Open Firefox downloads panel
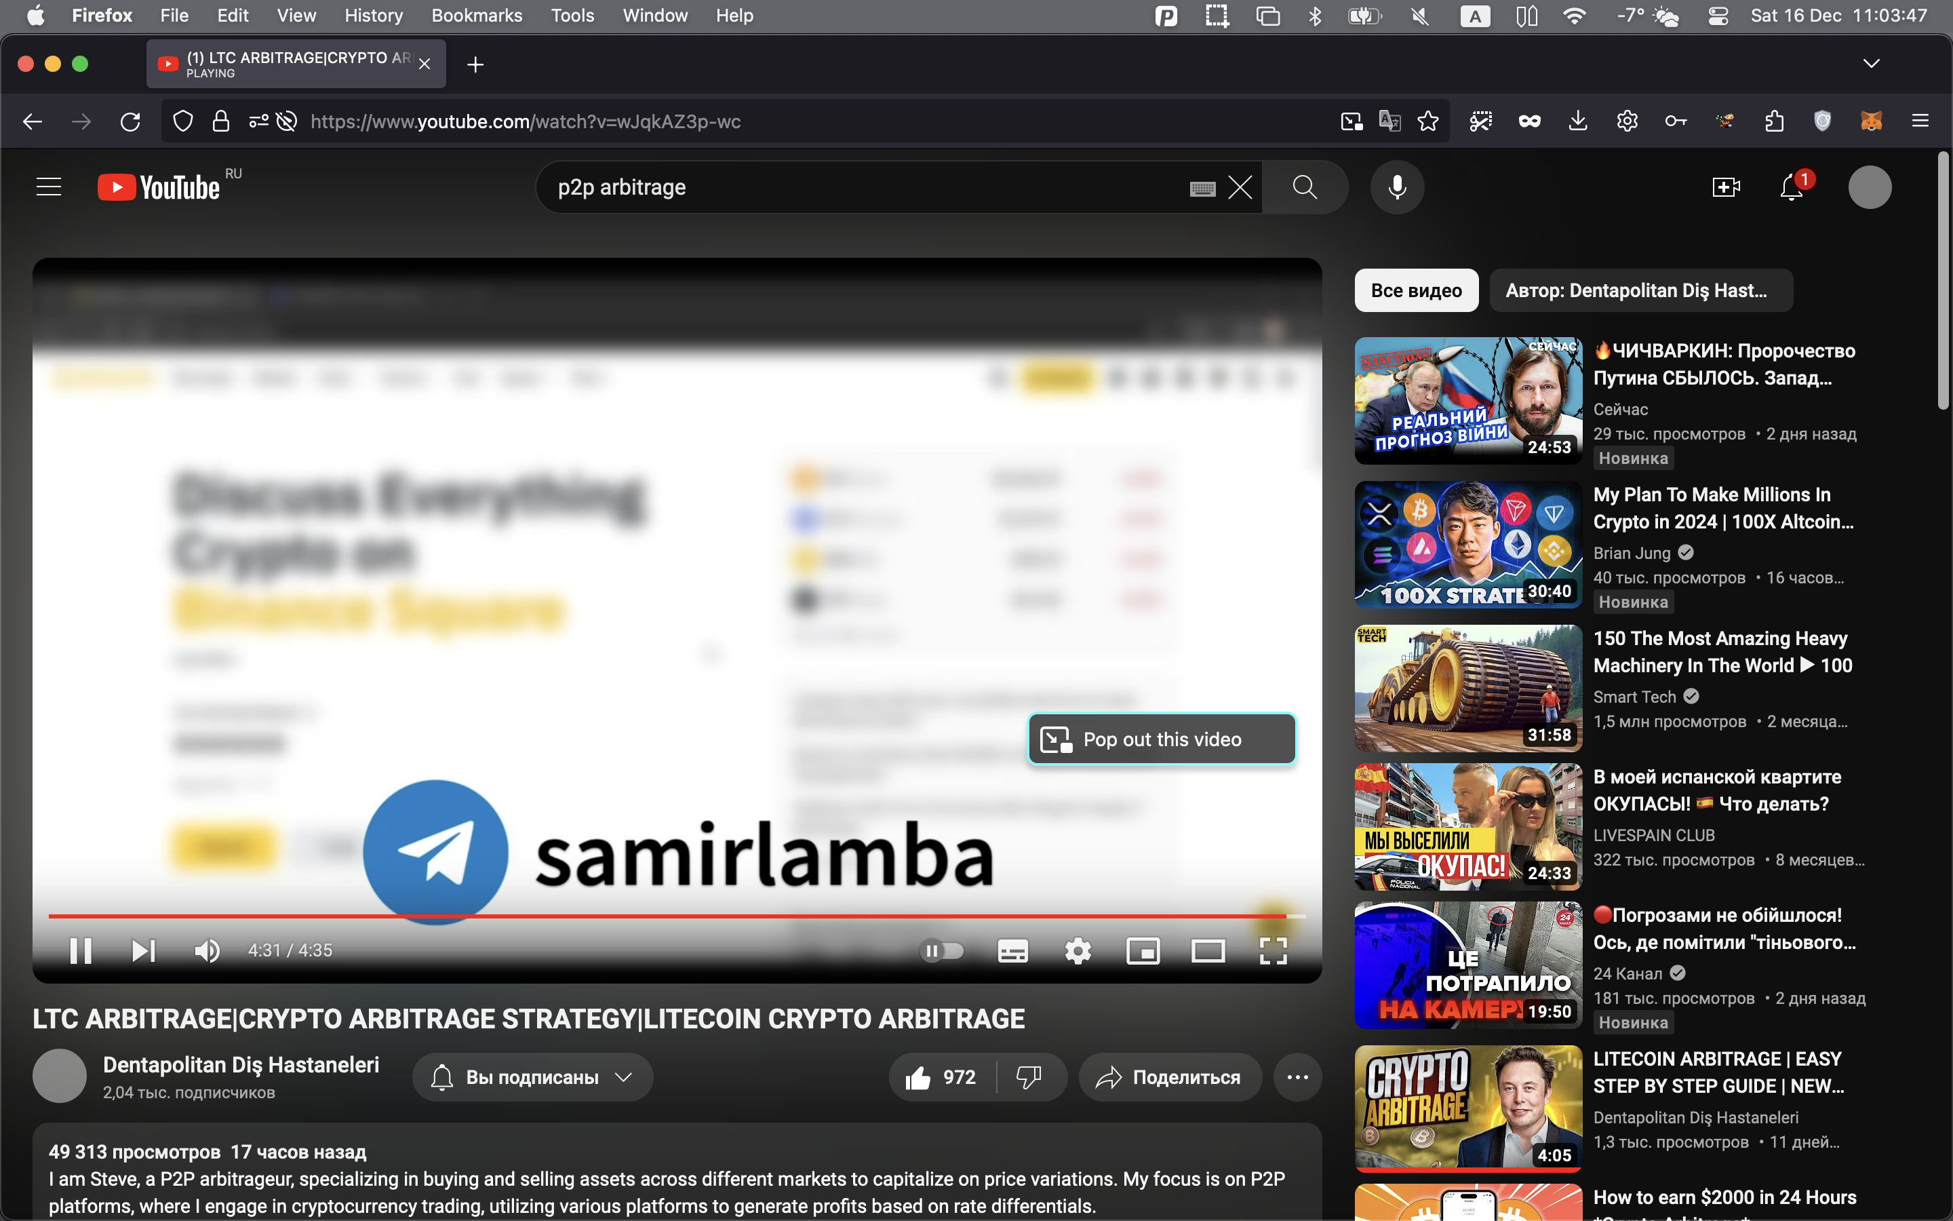1953x1221 pixels. coord(1578,121)
